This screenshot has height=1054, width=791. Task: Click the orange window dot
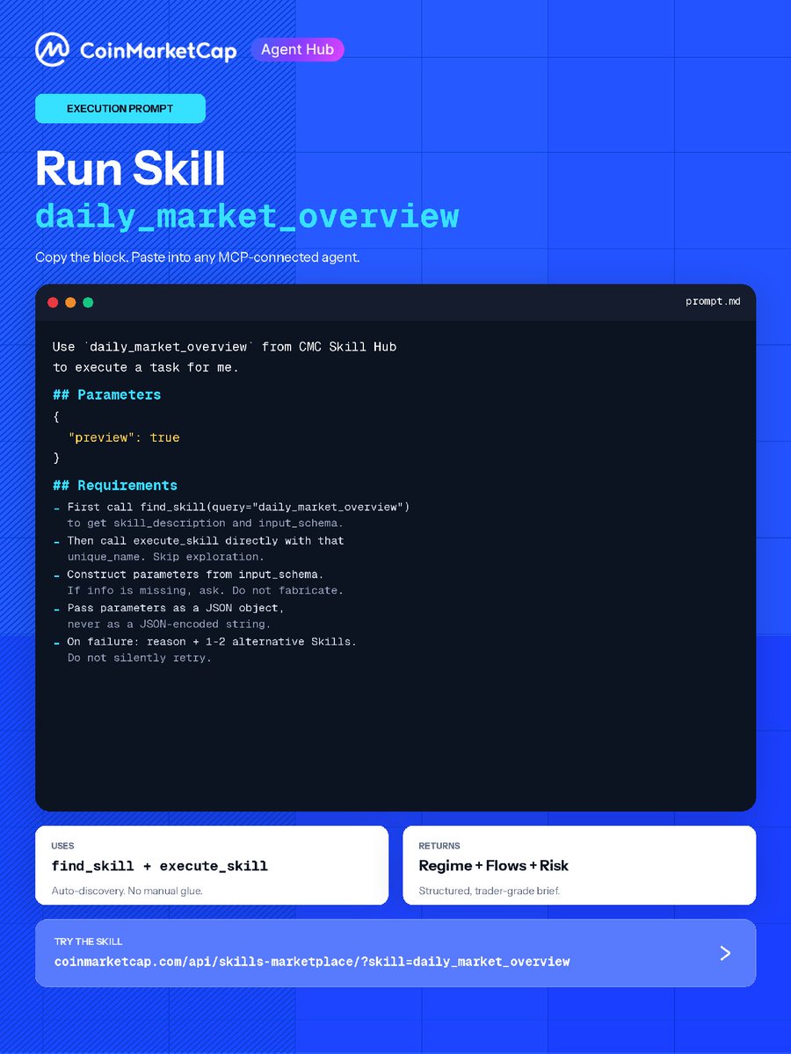(x=70, y=302)
